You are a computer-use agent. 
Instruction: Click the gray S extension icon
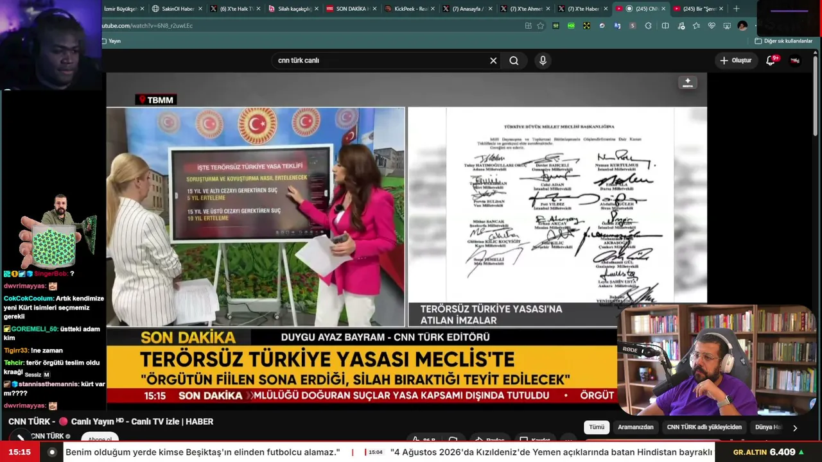click(633, 26)
